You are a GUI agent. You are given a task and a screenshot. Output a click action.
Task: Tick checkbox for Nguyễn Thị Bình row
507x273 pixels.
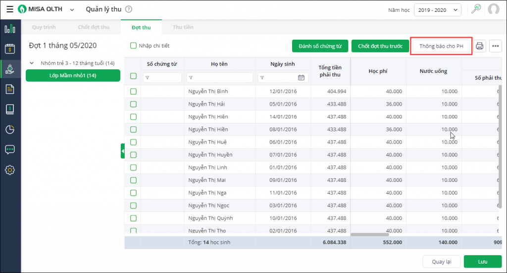tap(133, 92)
